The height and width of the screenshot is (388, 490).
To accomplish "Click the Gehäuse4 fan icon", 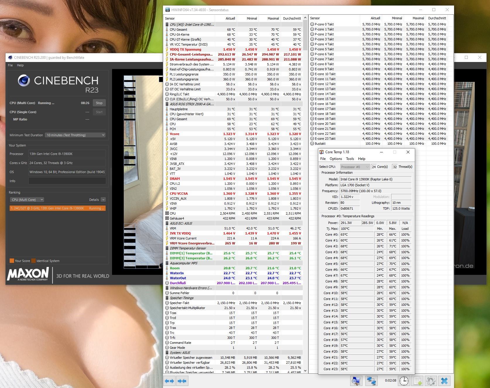I will click(167, 218).
